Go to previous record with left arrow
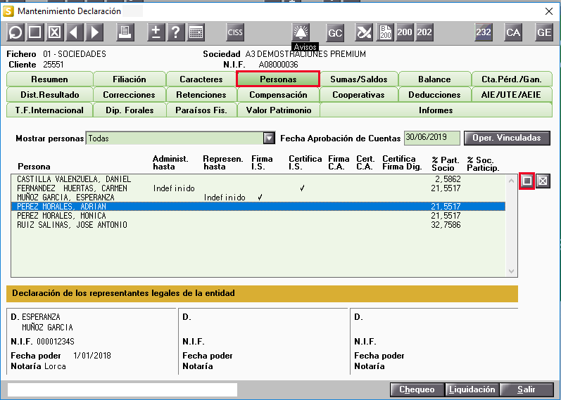The height and width of the screenshot is (400, 561). [x=74, y=32]
